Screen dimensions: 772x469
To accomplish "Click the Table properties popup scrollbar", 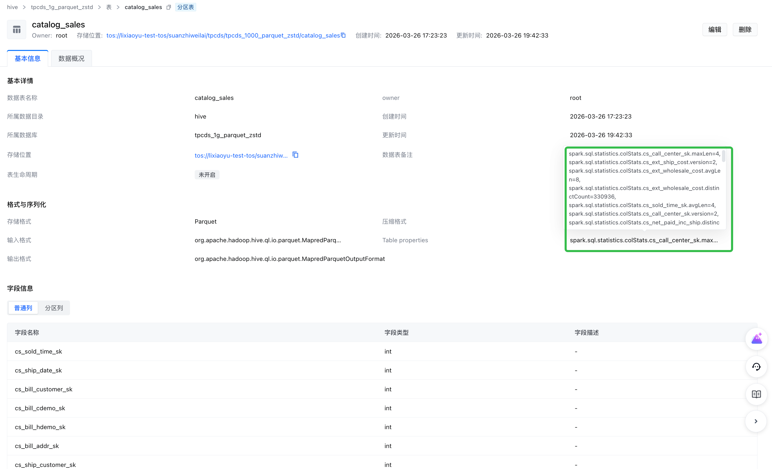I will (x=724, y=156).
